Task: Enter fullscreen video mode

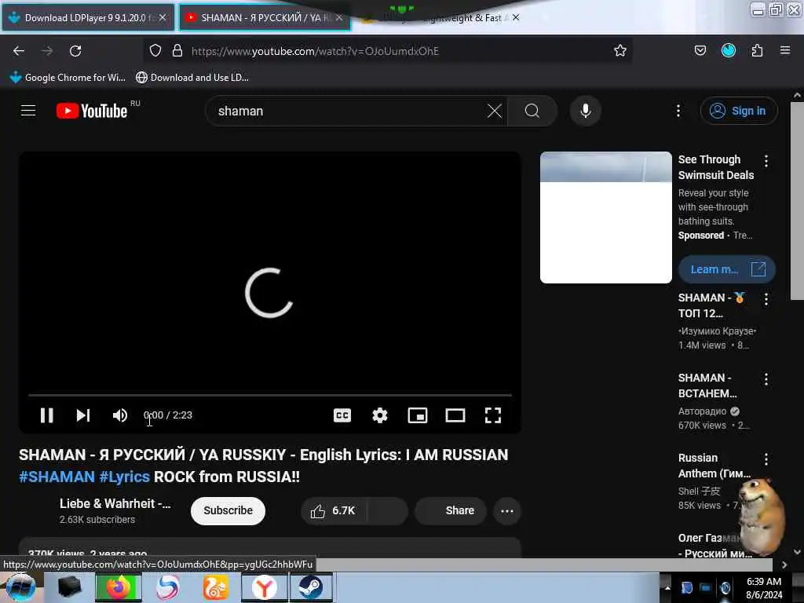Action: tap(493, 415)
